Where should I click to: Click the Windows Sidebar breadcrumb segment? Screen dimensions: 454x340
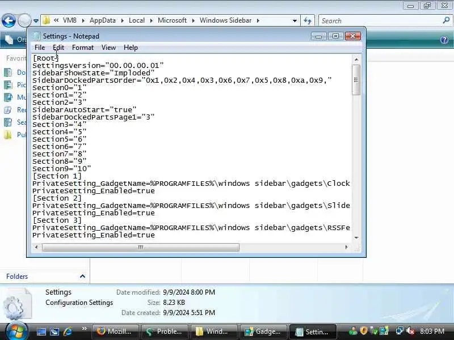coord(225,20)
